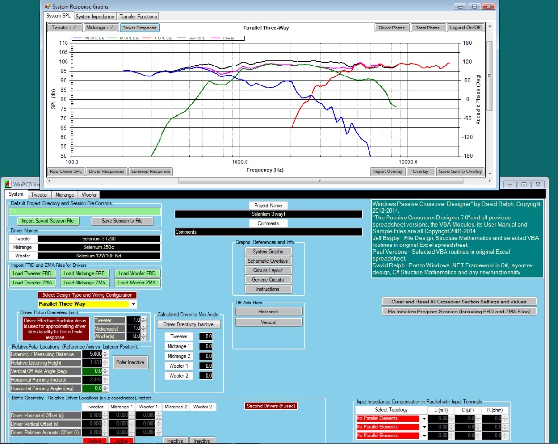Increment the Tweeter piston diameter stepper
558x445 pixels.
tap(144, 318)
